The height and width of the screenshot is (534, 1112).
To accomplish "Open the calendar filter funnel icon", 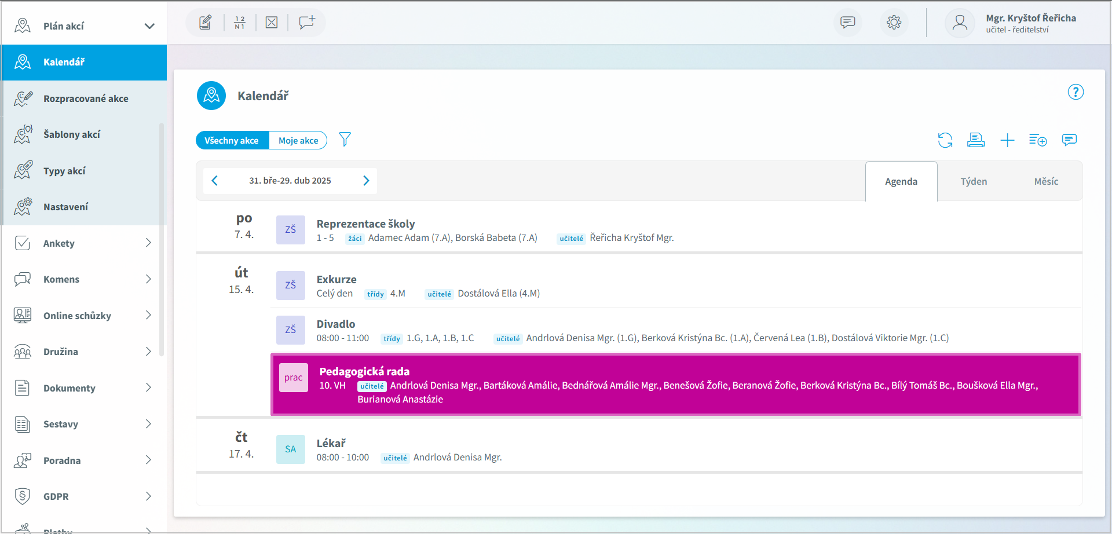I will click(345, 140).
